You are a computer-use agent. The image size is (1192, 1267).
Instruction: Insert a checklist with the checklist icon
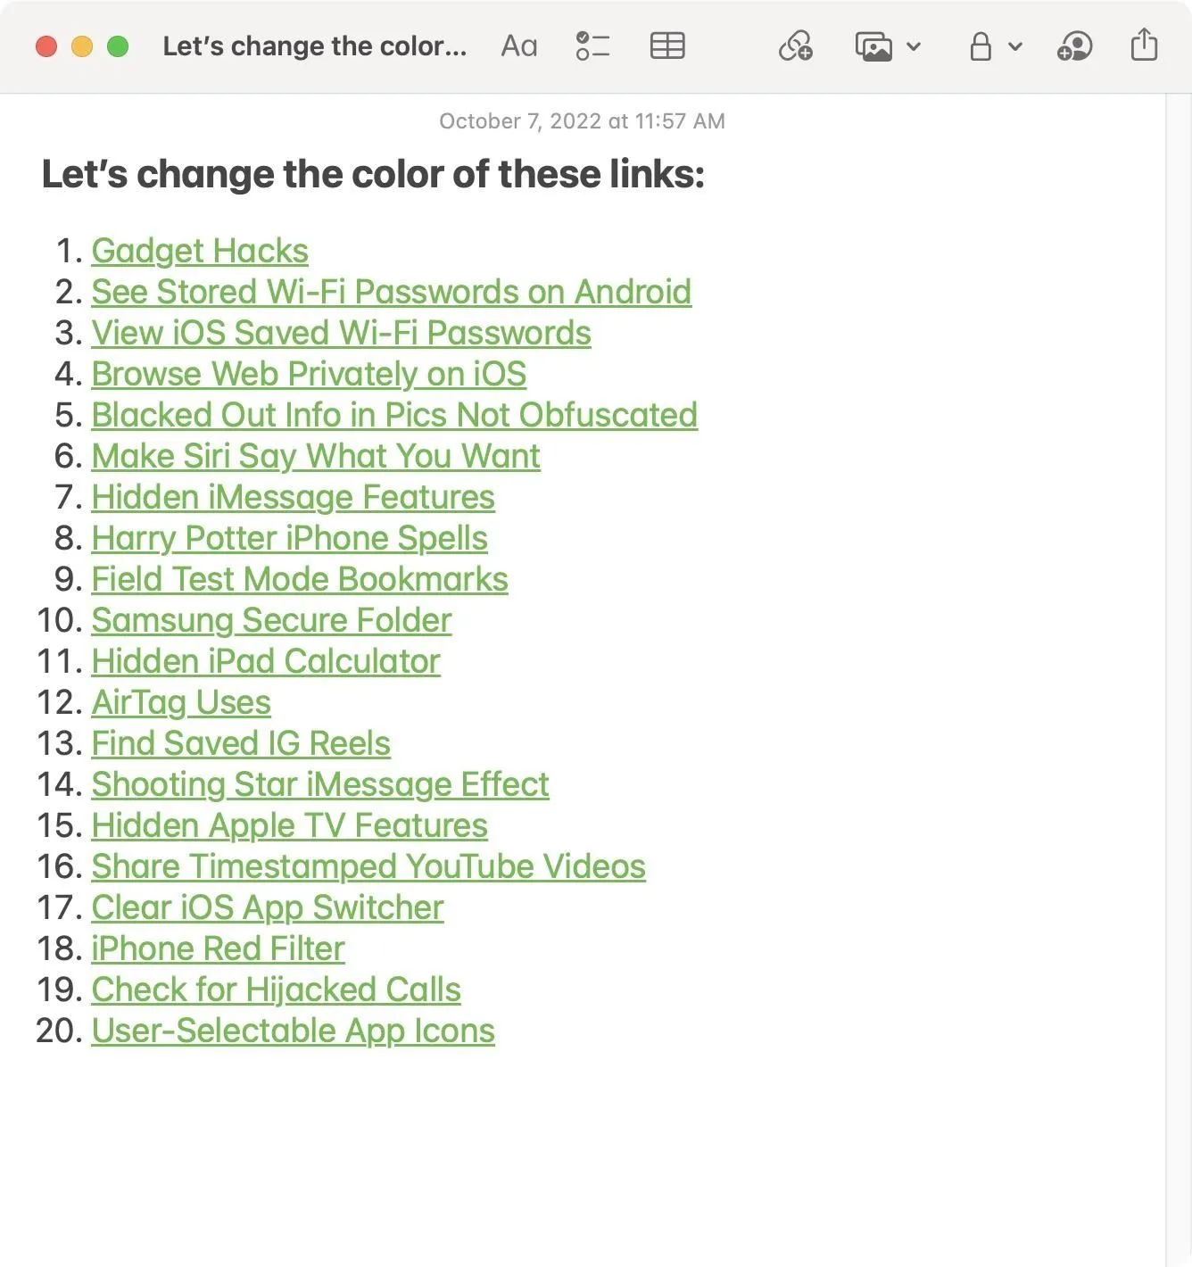[x=592, y=46]
